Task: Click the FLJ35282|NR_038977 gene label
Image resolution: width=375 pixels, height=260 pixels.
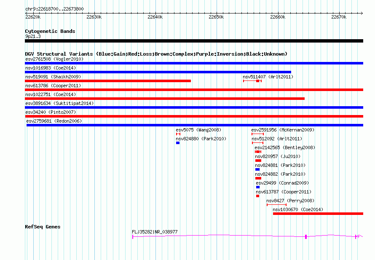Action: tap(155, 232)
